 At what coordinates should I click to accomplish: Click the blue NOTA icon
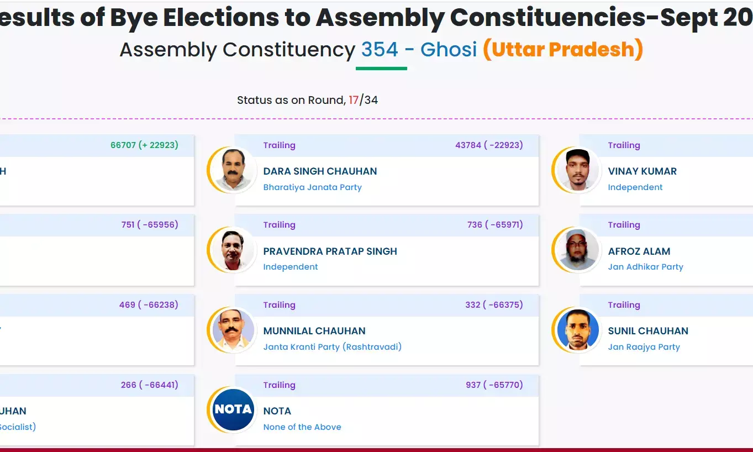pyautogui.click(x=233, y=409)
